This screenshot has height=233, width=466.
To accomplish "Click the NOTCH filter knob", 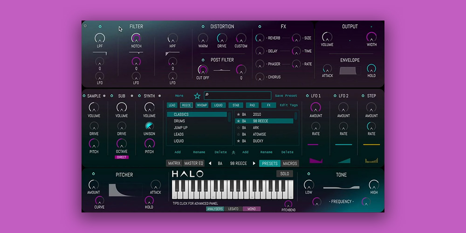I will pyautogui.click(x=136, y=38).
